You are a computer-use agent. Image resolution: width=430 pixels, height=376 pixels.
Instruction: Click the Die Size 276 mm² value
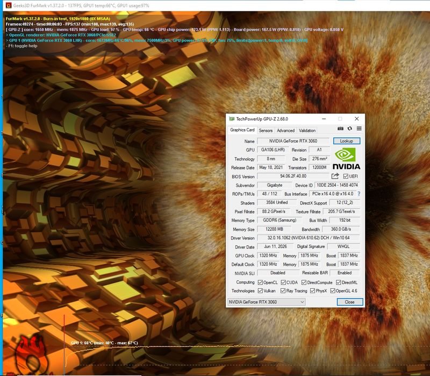[x=319, y=159]
